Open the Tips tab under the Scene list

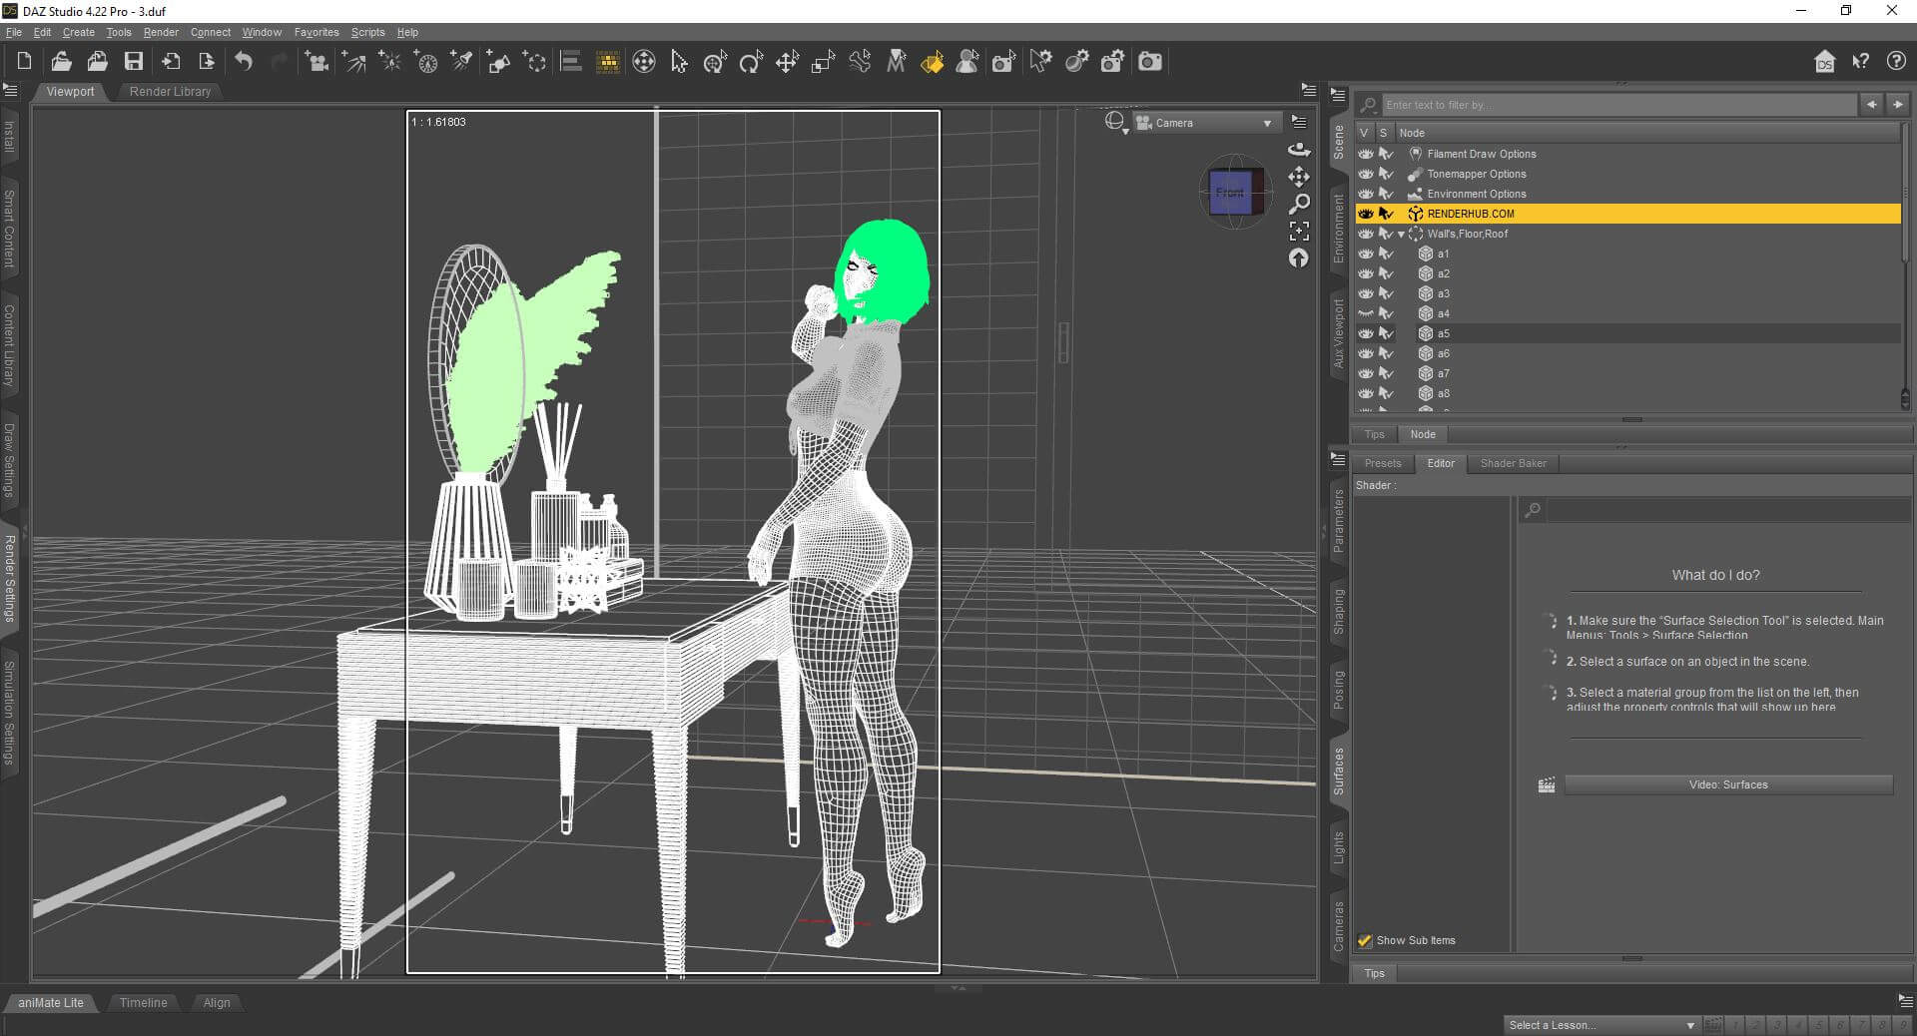point(1375,434)
